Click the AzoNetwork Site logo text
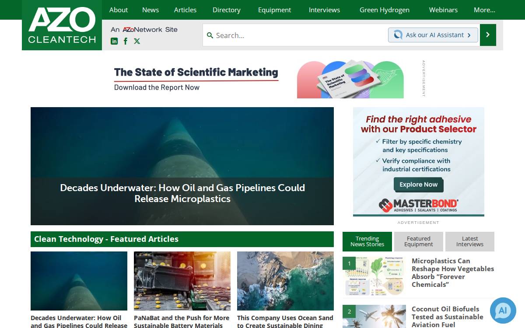Screen dimensions: 525x328 tap(144, 29)
